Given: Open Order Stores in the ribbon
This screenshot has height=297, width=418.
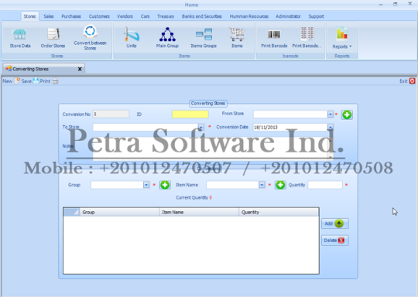Looking at the screenshot, I should pyautogui.click(x=53, y=39).
